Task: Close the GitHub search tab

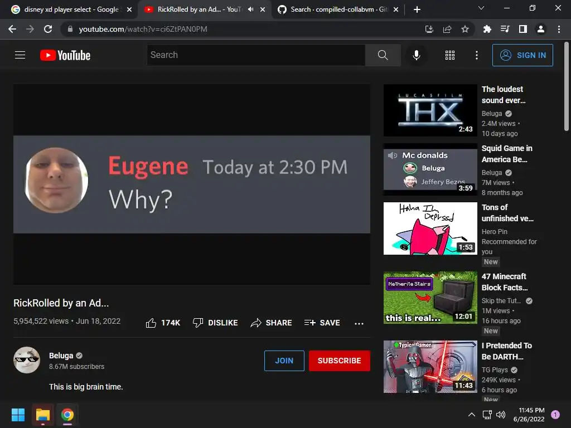Action: point(396,9)
